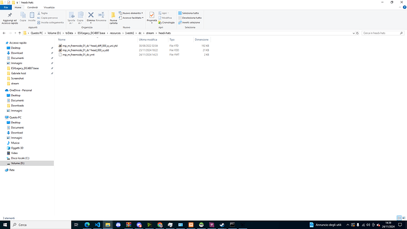Click the Cerca in head+hats search box
The image size is (407, 229).
tap(383, 33)
